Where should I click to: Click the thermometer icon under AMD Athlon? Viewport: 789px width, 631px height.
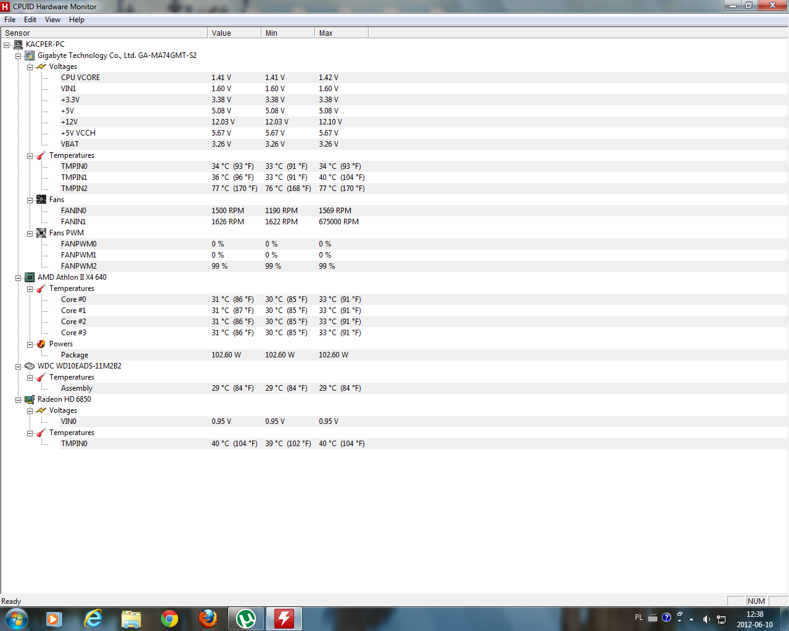pos(41,288)
